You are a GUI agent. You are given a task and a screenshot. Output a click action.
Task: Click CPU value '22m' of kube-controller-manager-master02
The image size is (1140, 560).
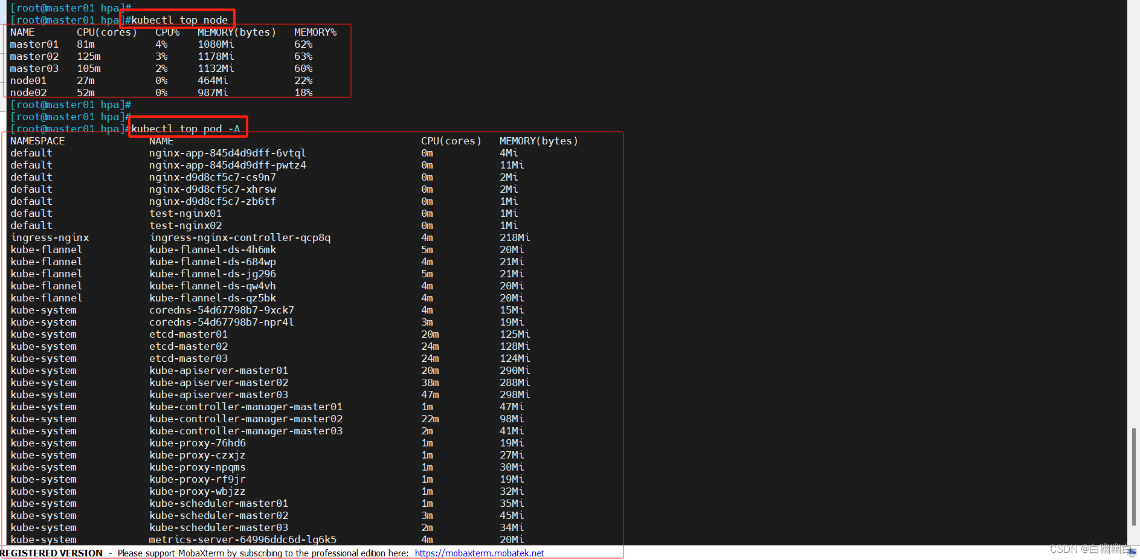(x=430, y=419)
